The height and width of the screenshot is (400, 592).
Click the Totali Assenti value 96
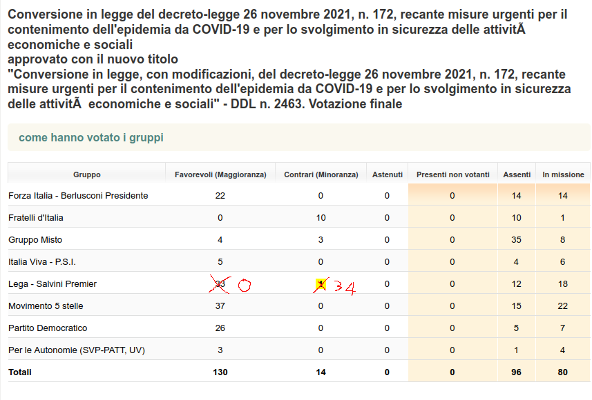point(516,372)
